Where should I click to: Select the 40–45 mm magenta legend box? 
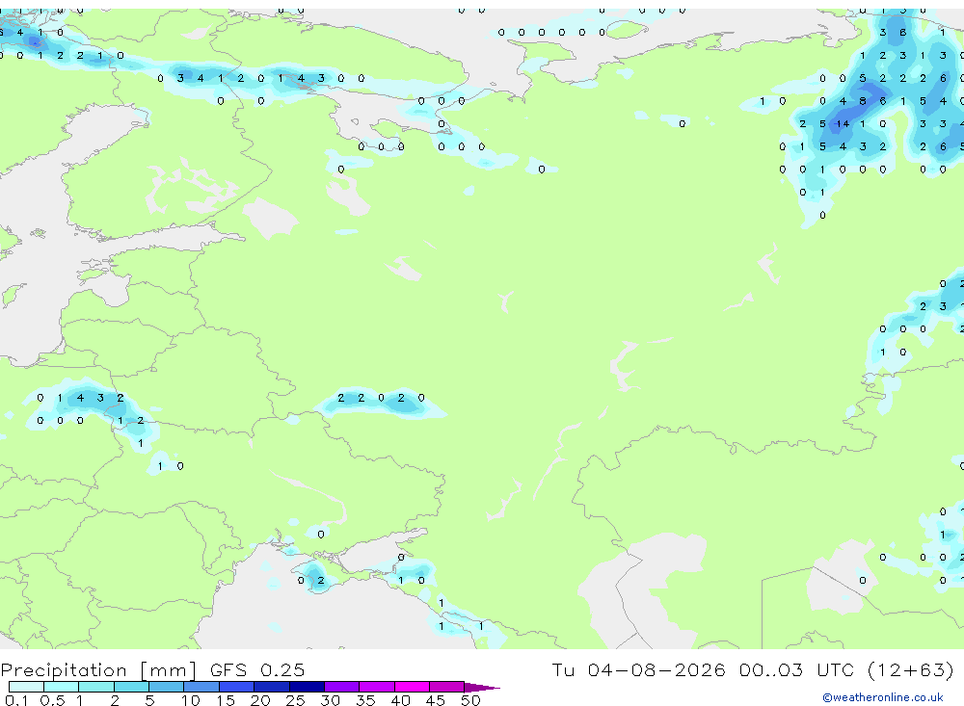tap(412, 687)
